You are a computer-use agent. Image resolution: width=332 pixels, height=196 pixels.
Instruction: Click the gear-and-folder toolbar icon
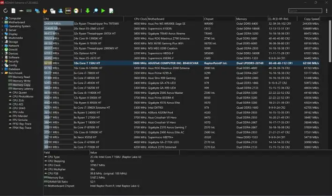pyautogui.click(x=52, y=11)
